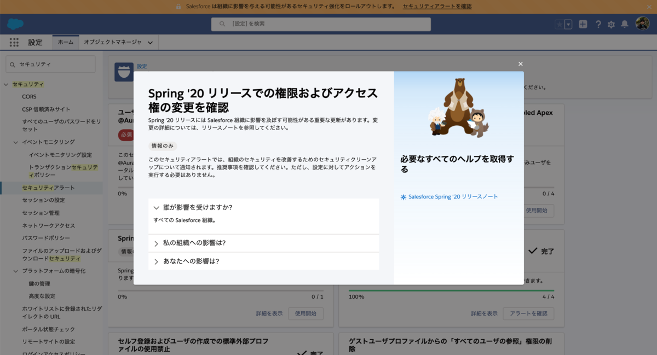The width and height of the screenshot is (657, 355).
Task: Open ポータル状態チェック in the sidebar
Action: [49, 329]
